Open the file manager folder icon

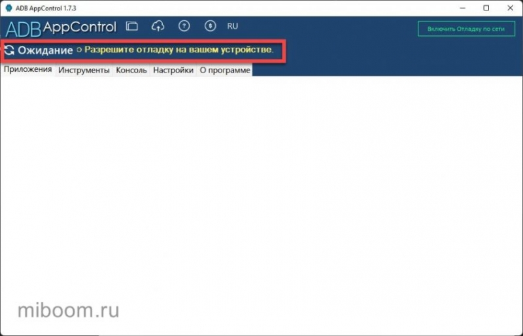(x=132, y=26)
